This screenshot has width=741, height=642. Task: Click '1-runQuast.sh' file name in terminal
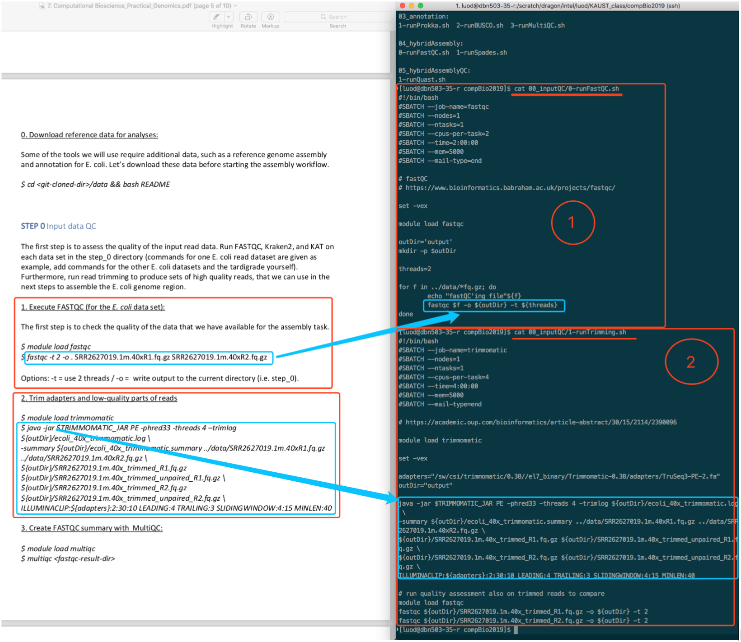(x=422, y=80)
